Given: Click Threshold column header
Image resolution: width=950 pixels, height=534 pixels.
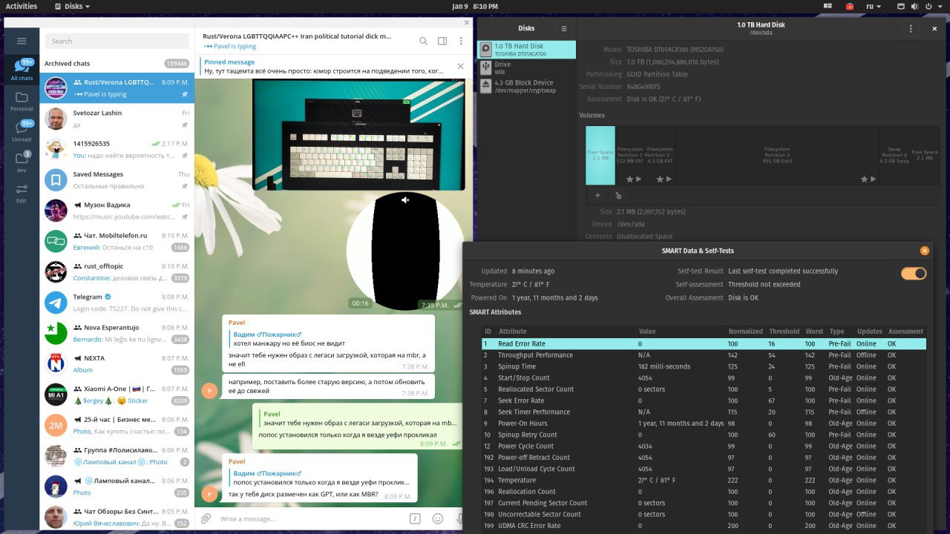Looking at the screenshot, I should pos(784,332).
